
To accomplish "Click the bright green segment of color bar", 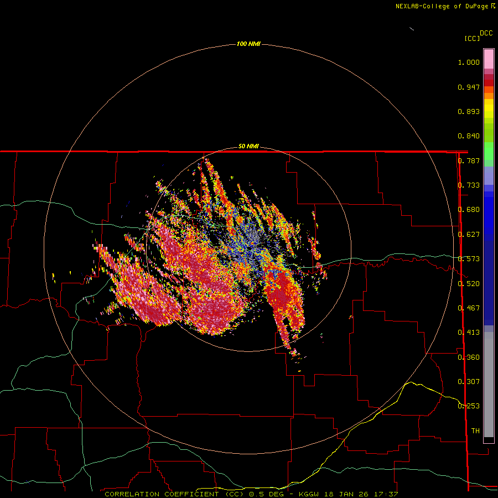I will 489,151.
